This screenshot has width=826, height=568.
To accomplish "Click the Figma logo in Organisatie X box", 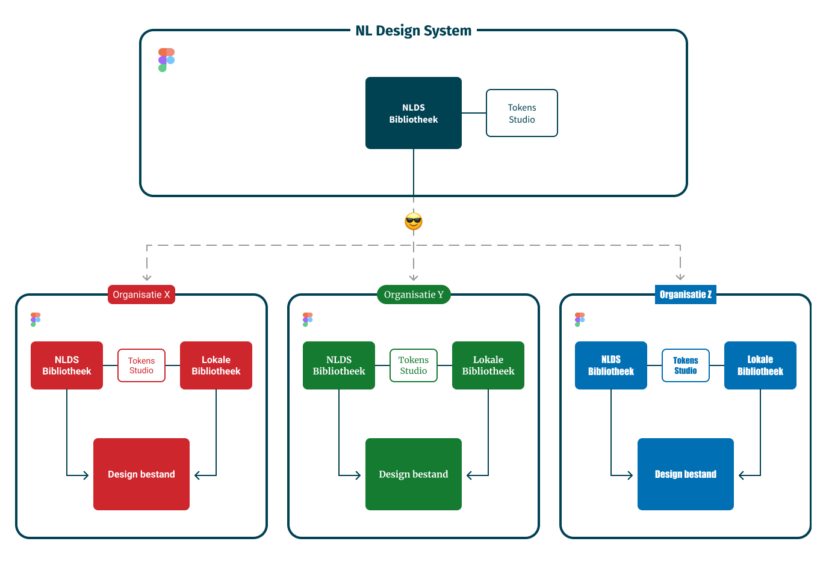I will 36,320.
